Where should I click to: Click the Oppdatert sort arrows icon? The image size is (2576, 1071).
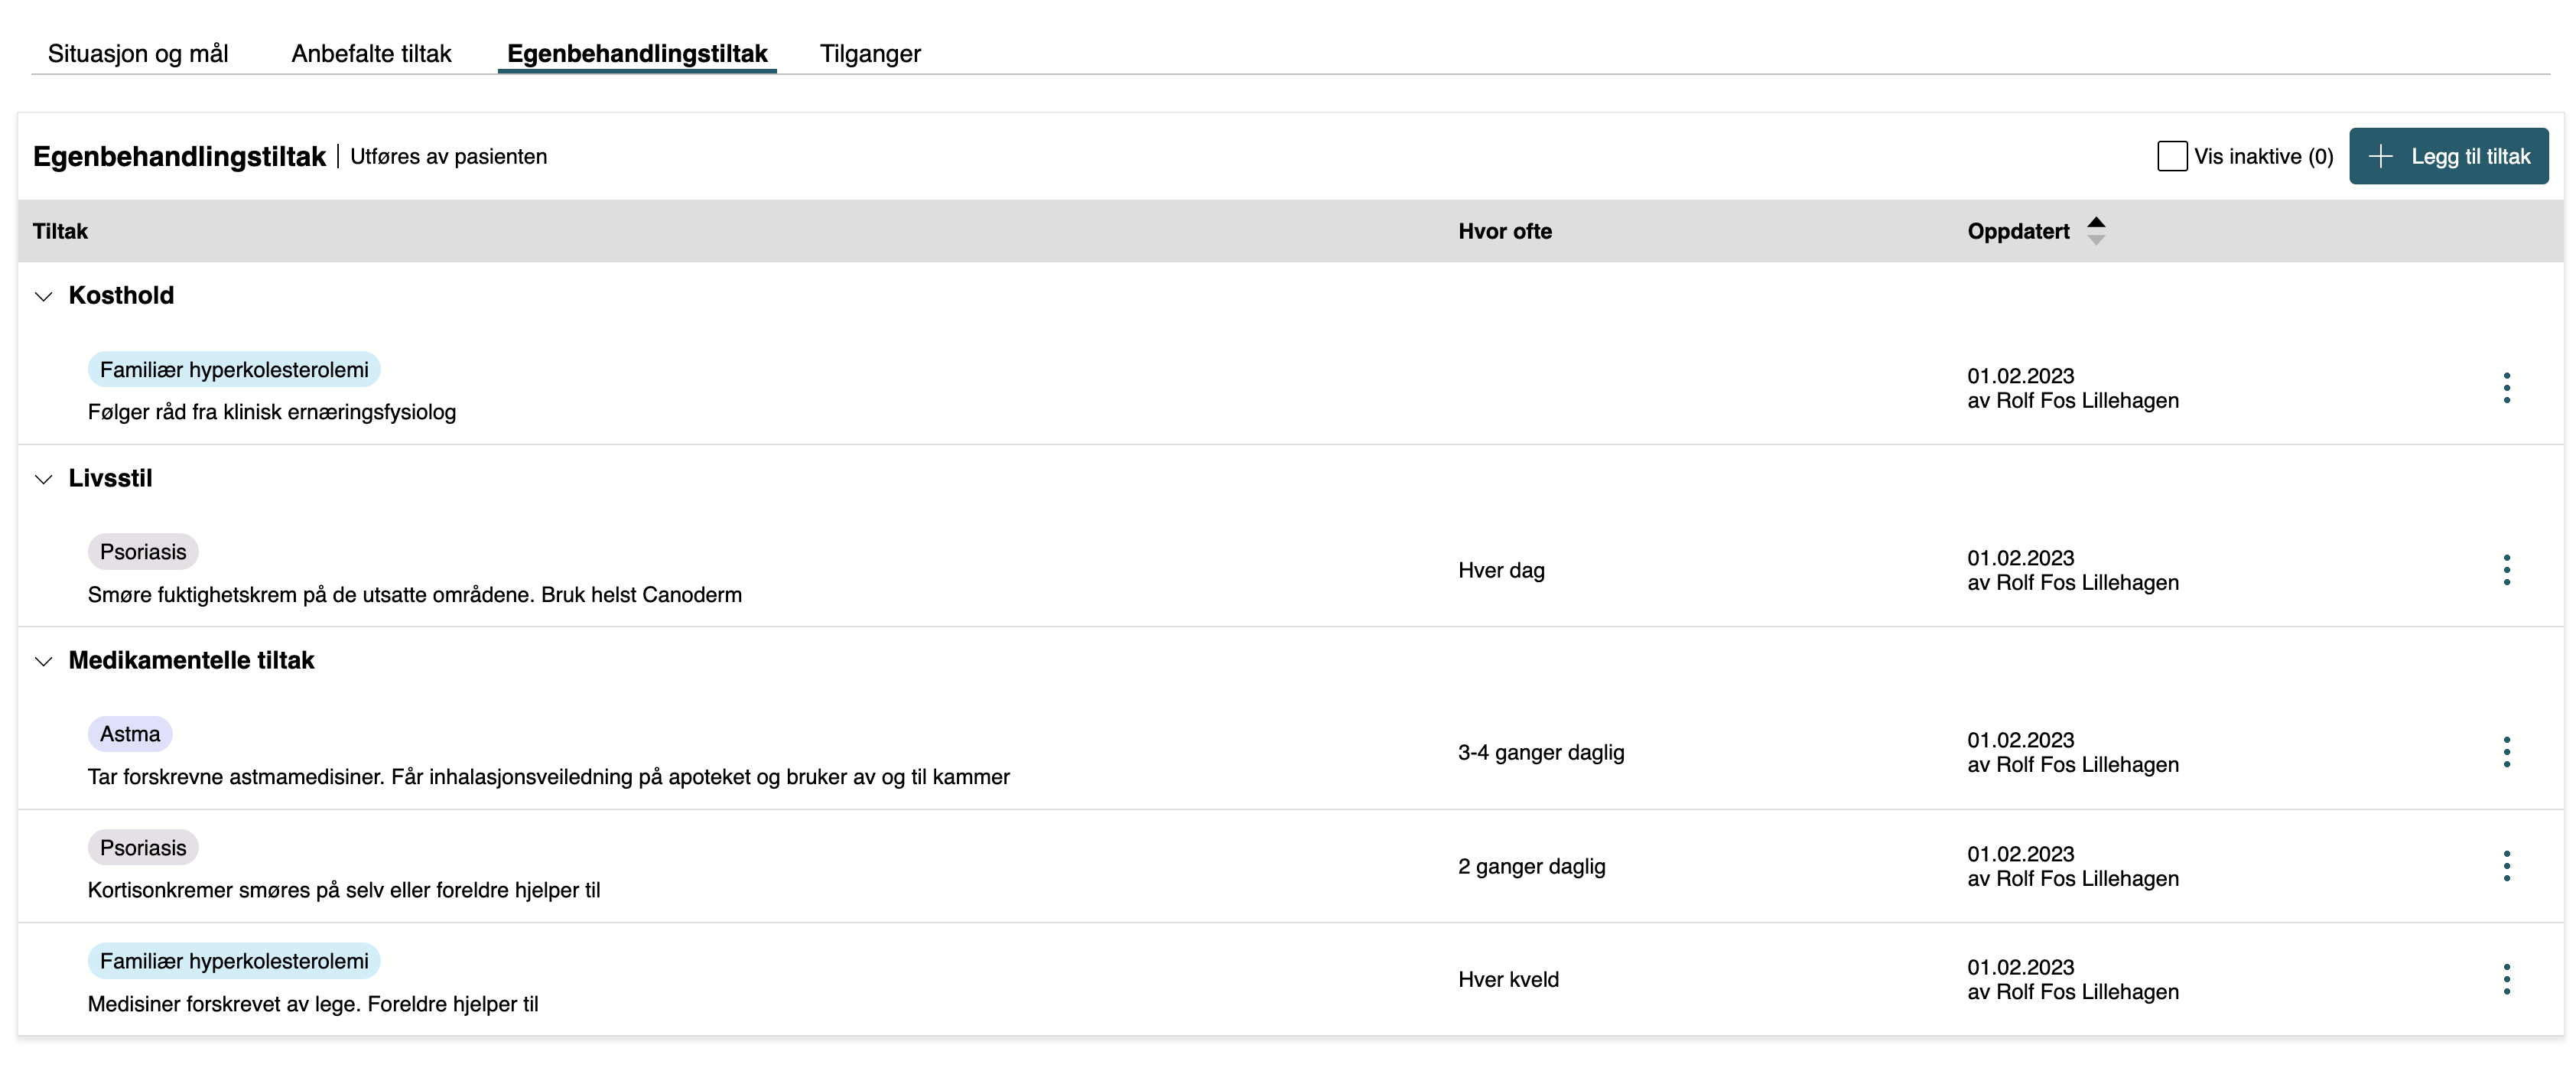[2096, 231]
